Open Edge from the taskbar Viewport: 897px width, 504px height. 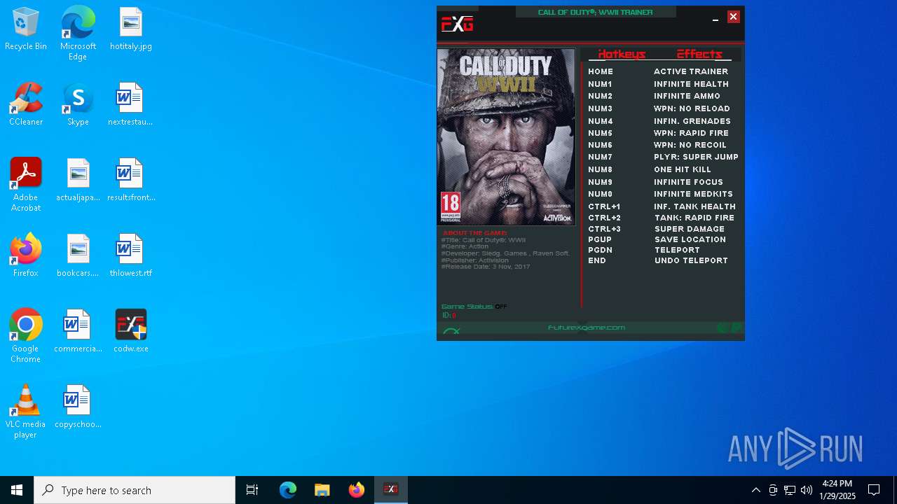point(288,490)
